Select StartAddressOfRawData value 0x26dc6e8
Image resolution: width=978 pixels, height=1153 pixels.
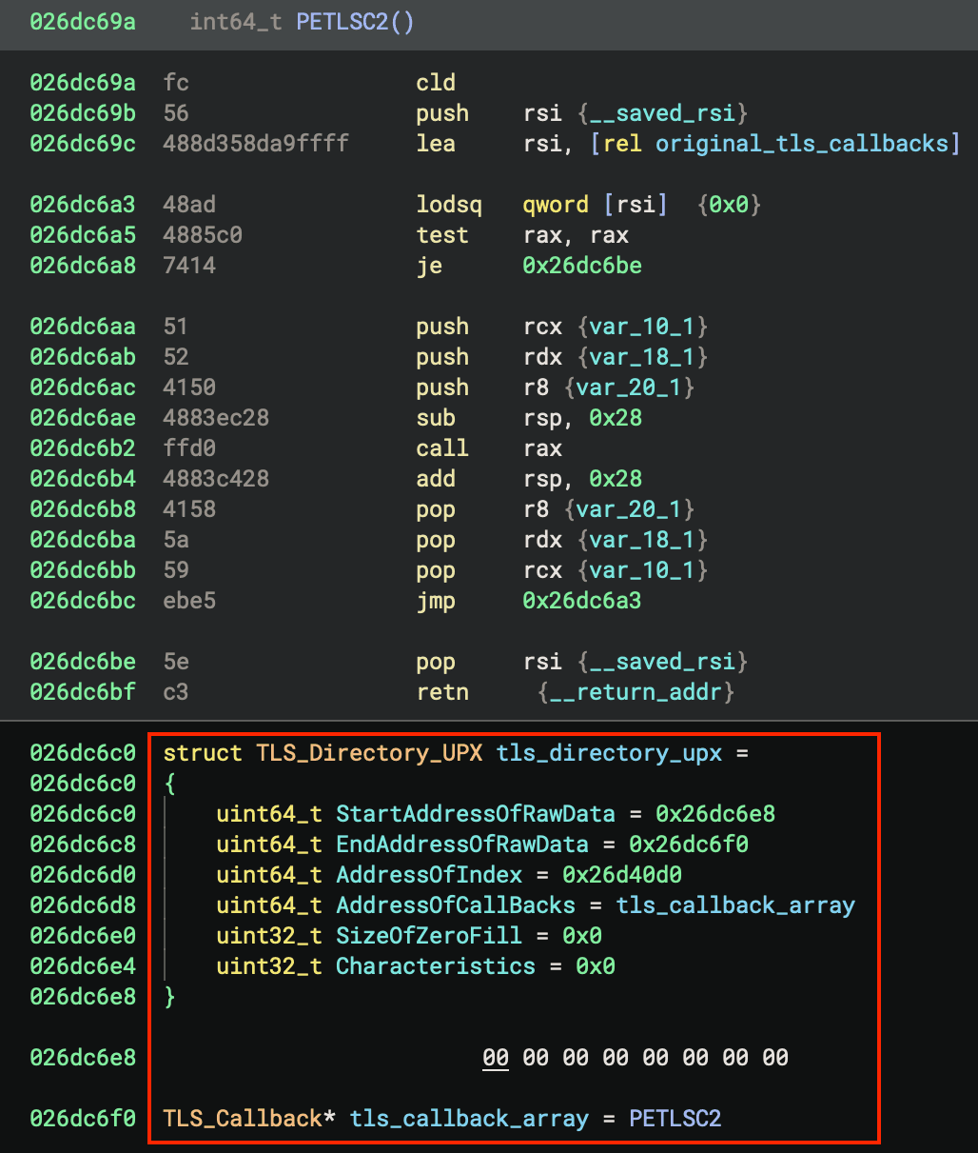tap(714, 814)
